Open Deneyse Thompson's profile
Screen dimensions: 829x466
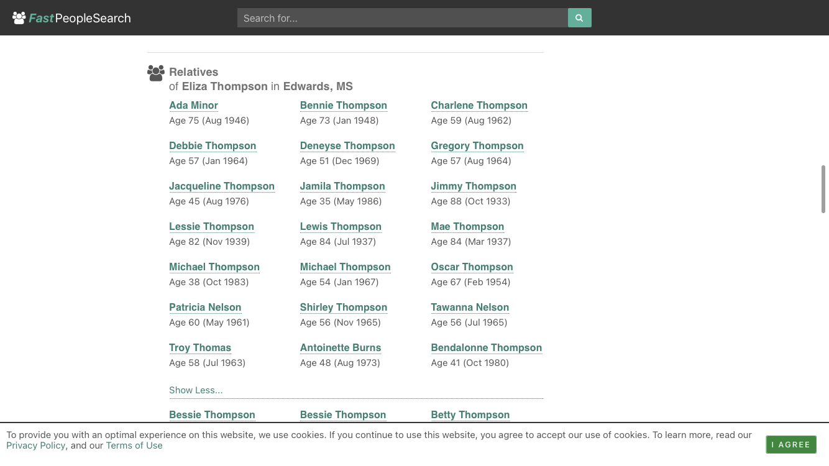(347, 145)
